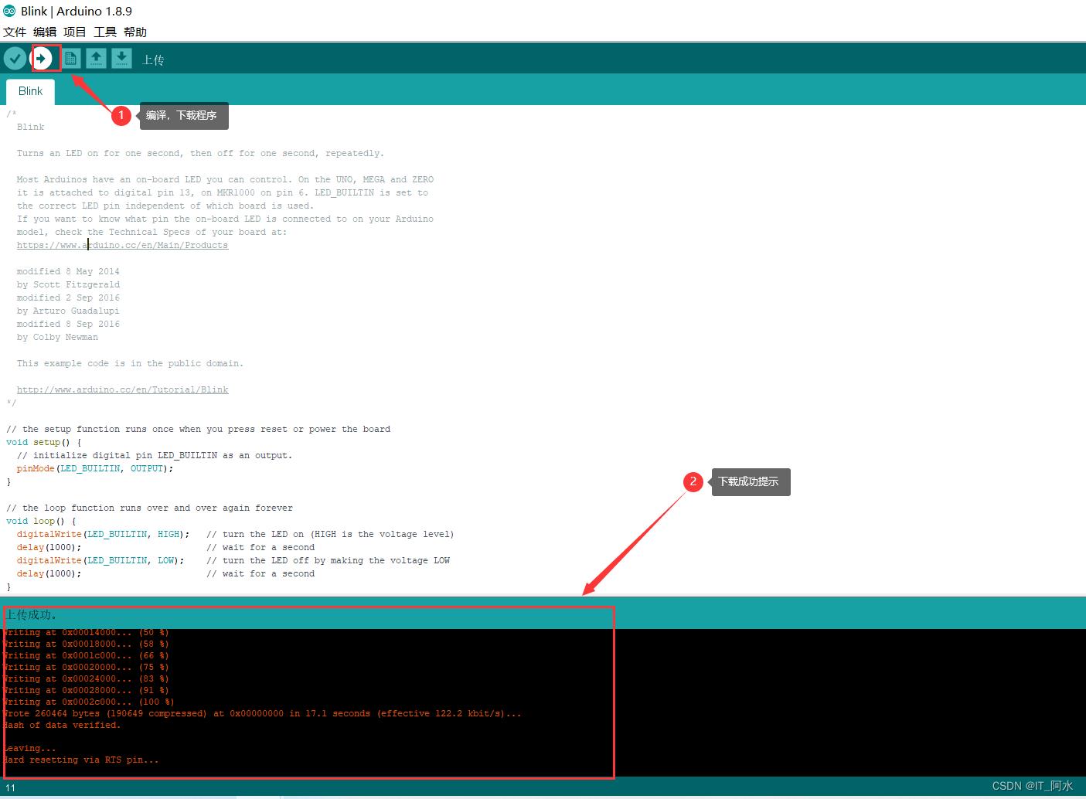Click 'Turns an LED on for one second' comment
Screen dimensions: 1086x799
click(200, 153)
